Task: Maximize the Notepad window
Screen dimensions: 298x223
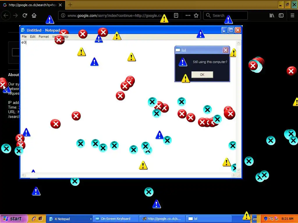Action: pyautogui.click(x=231, y=30)
